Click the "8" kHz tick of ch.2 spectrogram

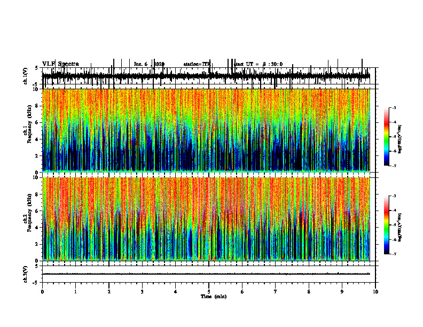point(37,194)
